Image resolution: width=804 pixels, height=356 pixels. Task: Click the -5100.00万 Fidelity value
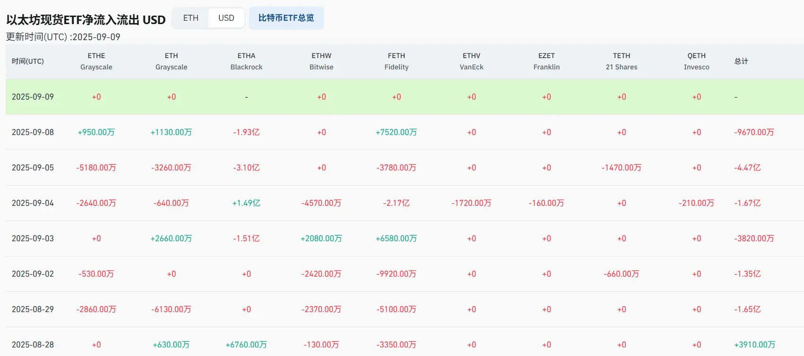pos(397,309)
